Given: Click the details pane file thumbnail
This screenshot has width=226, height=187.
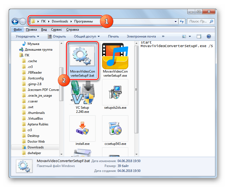Looking at the screenshot, I should click(24, 166).
